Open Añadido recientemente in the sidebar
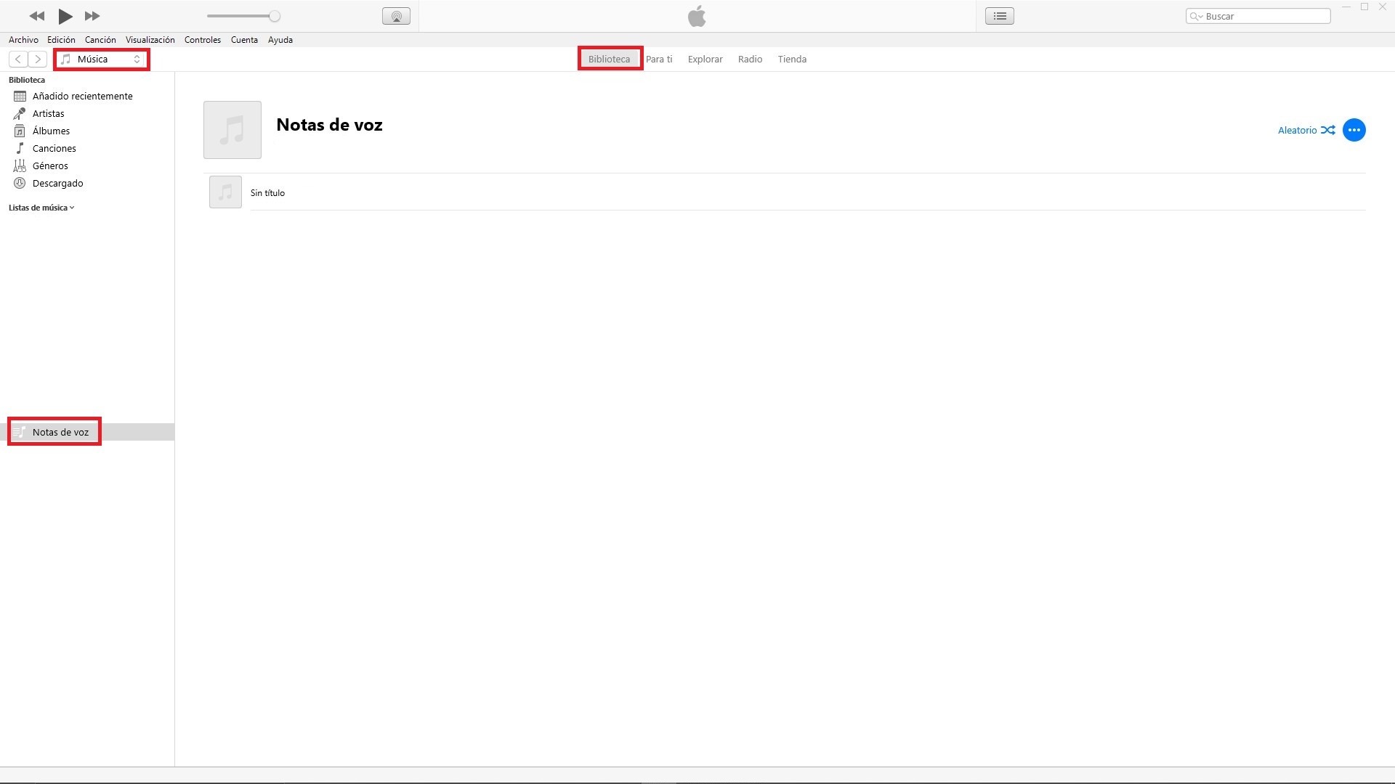Viewport: 1395px width, 784px height. click(82, 96)
